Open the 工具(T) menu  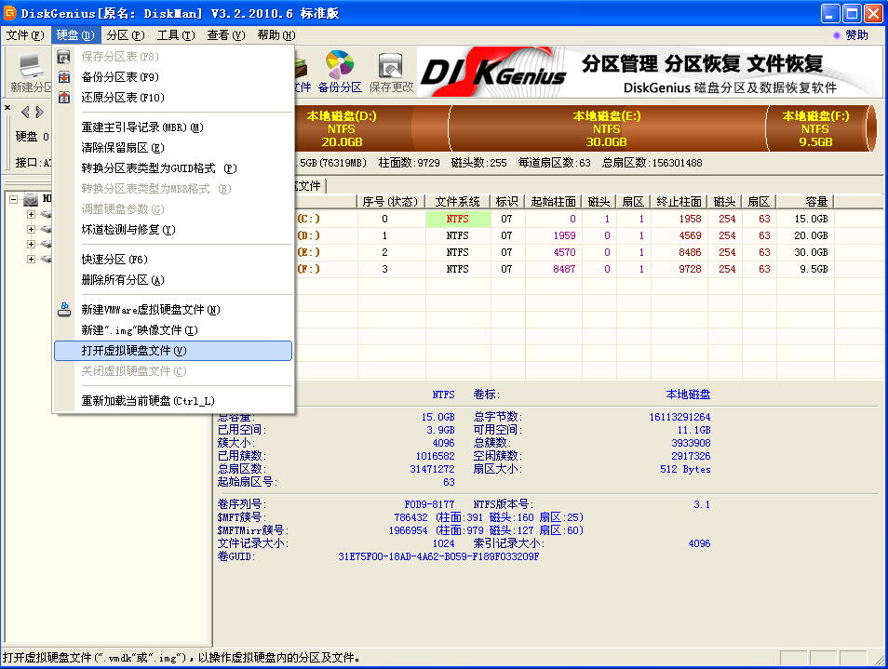coord(176,35)
